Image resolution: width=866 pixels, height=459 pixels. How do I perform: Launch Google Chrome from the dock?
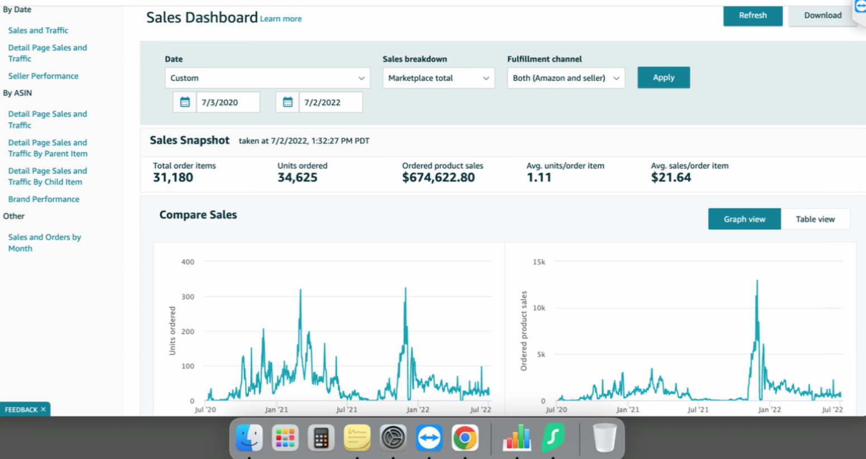click(x=465, y=438)
